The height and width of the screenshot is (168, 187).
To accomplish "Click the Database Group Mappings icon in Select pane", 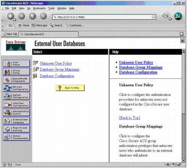I will coord(36,69).
